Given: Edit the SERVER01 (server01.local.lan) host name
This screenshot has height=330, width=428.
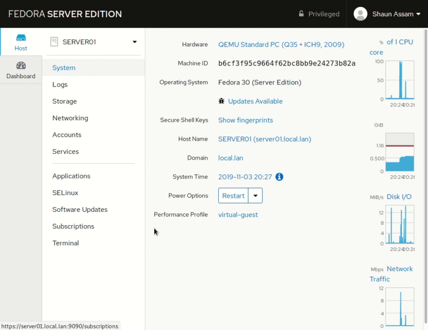Looking at the screenshot, I should coord(264,139).
